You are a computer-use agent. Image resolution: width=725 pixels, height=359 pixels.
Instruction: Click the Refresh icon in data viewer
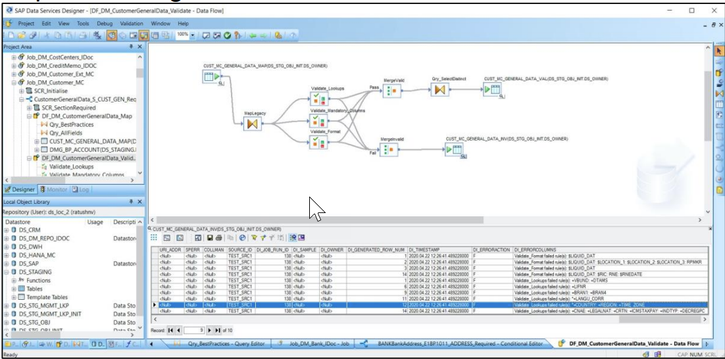coord(242,237)
